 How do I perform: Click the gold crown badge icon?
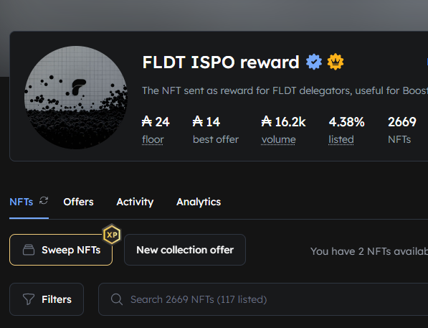coord(336,62)
